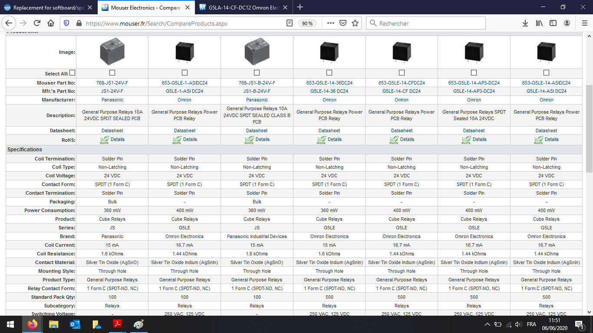Show hidden tray icons

pos(487,324)
